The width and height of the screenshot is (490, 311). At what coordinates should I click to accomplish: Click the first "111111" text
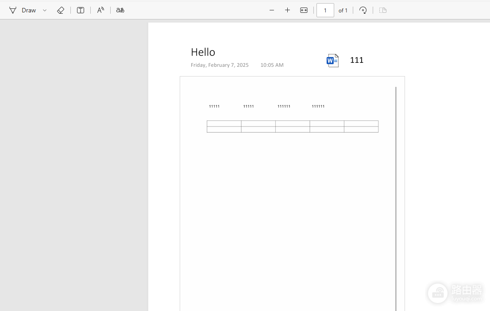pyautogui.click(x=284, y=106)
